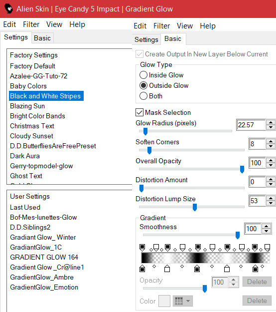Select rightmost black color stop under gradient bar
The width and height of the screenshot is (276, 312).
pyautogui.click(x=255, y=269)
